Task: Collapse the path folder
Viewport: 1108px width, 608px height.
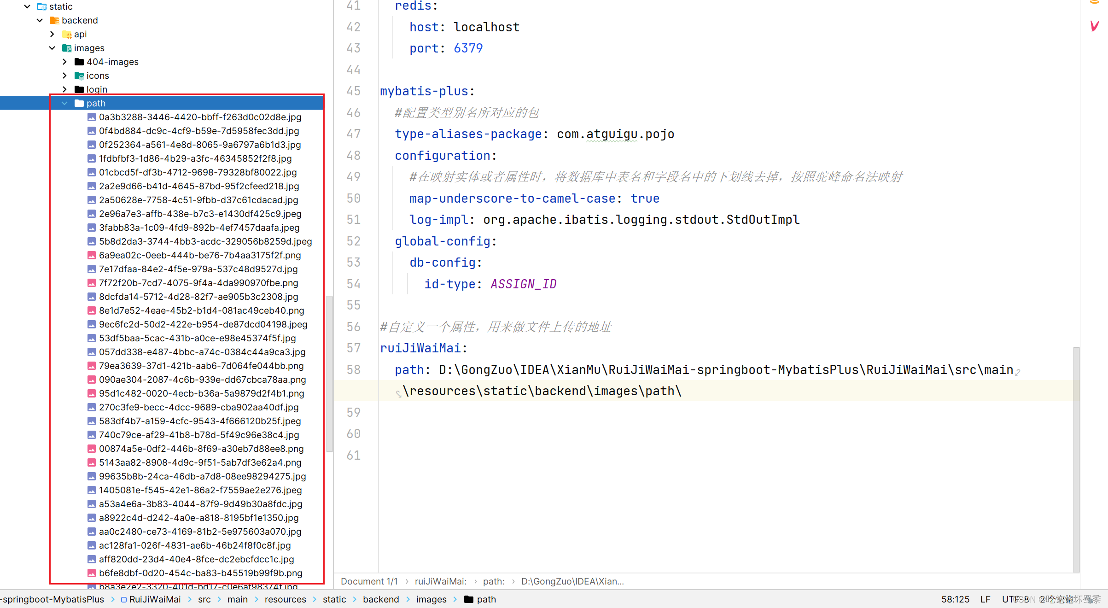Action: pyautogui.click(x=64, y=103)
